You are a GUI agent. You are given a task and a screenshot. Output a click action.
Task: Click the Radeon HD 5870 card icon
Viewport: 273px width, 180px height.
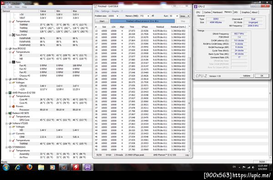pyautogui.click(x=10, y=113)
